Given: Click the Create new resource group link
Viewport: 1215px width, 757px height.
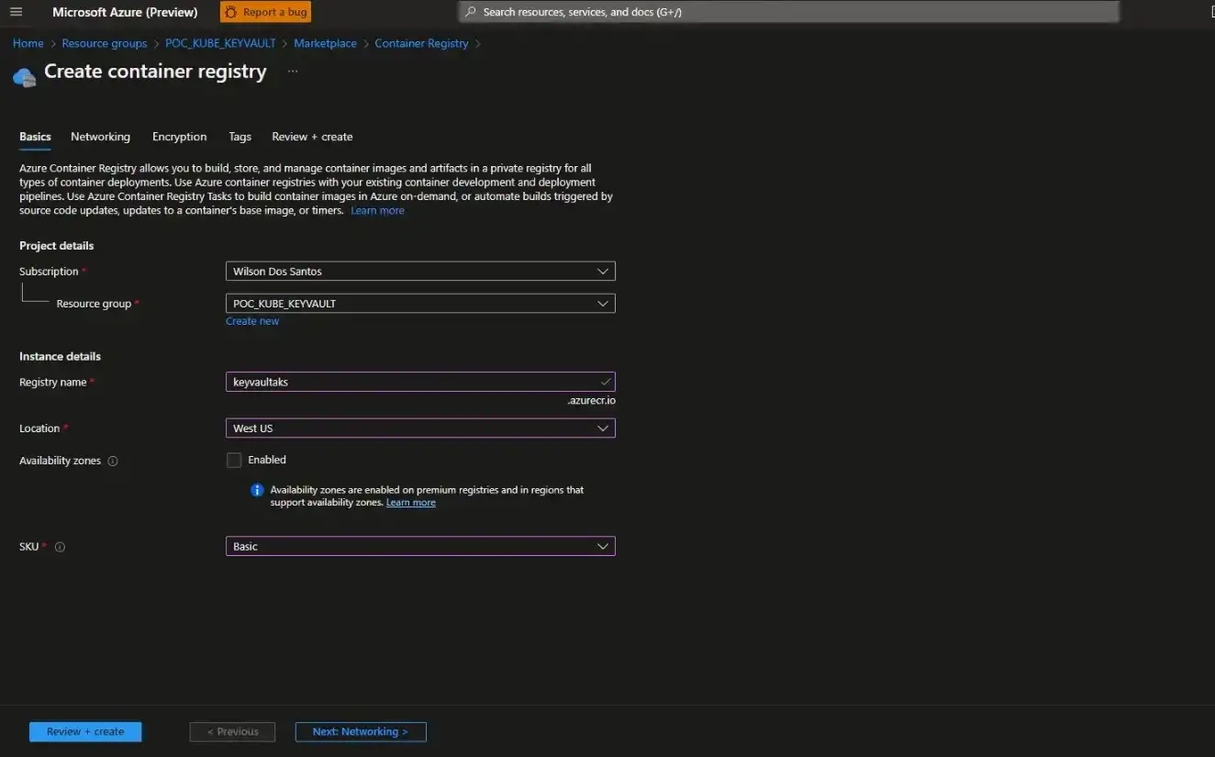Looking at the screenshot, I should 252,321.
